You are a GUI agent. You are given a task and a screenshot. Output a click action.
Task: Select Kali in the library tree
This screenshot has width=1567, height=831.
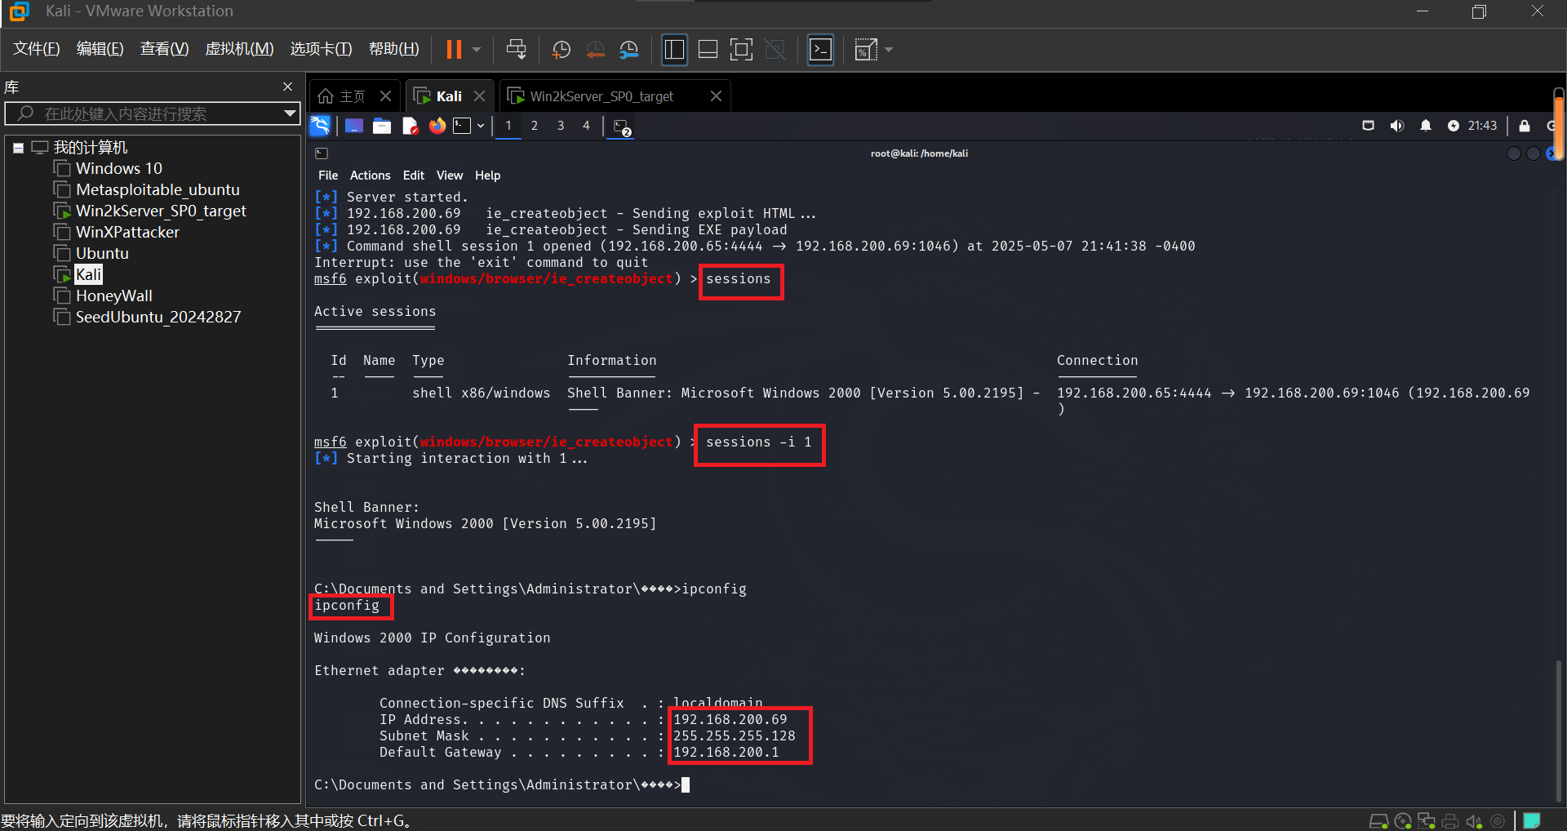coord(89,274)
